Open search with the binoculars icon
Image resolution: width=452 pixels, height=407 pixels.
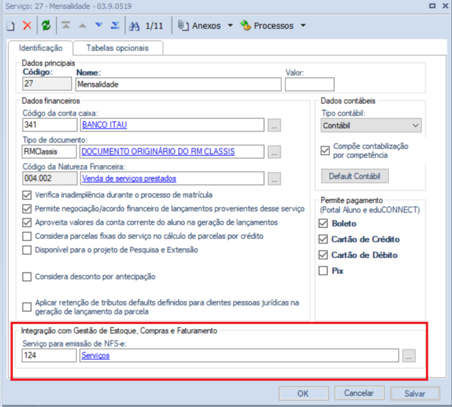pos(135,26)
